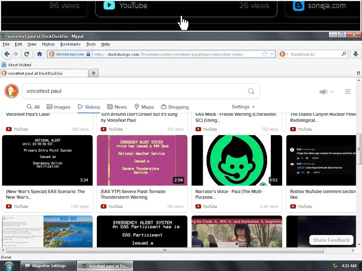362x271 pixels.
Task: Switch to the Shopping tab
Action: point(175,107)
